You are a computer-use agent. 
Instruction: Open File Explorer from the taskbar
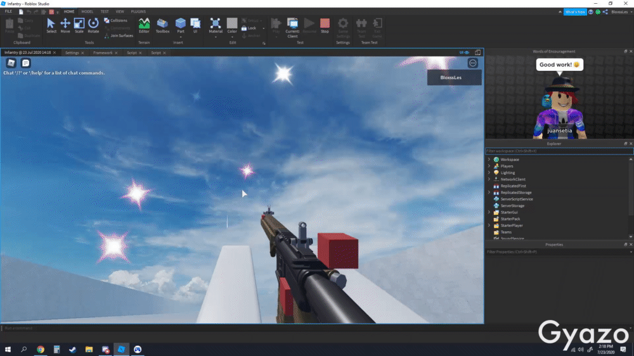(x=89, y=349)
